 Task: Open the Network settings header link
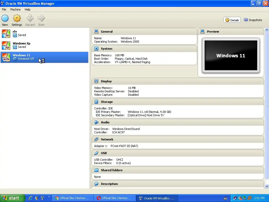tap(107, 139)
